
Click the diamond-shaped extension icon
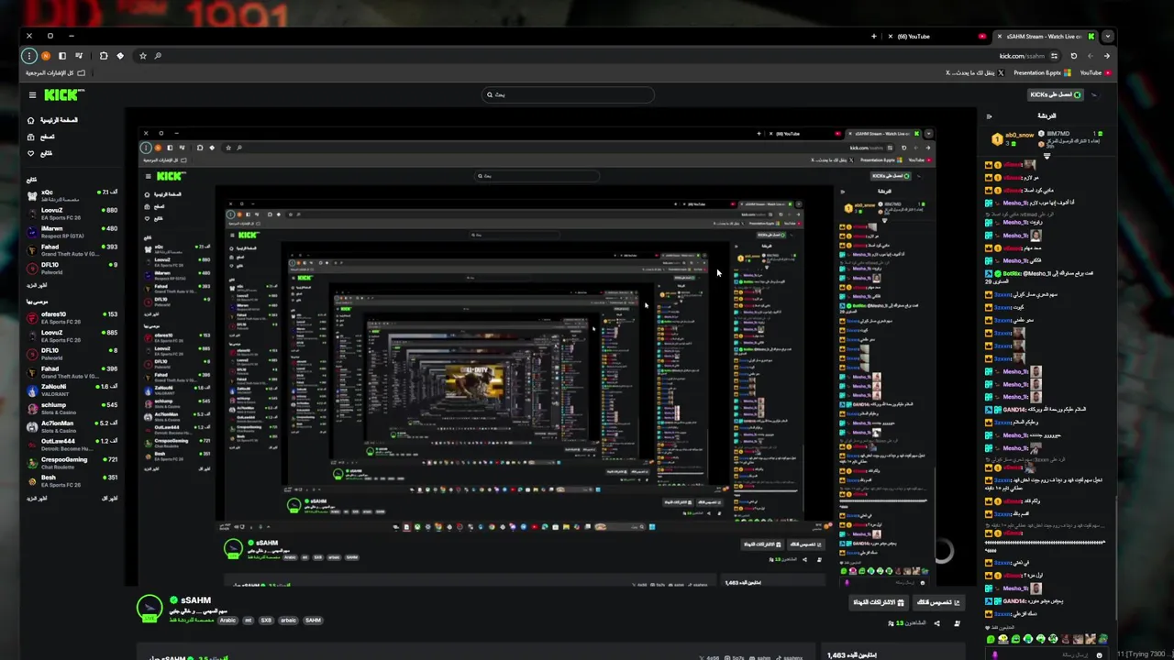120,56
